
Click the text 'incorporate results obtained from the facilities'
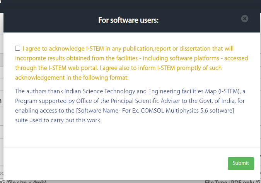pos(77,58)
